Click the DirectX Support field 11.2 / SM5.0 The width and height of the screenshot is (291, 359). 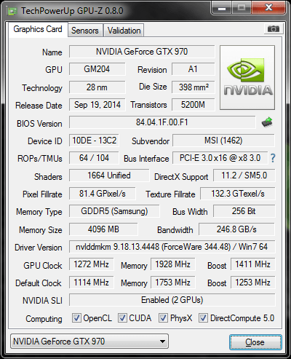244,175
